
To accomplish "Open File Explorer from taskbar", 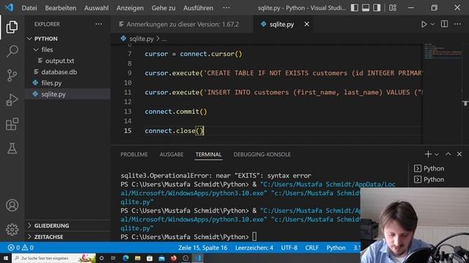I will pyautogui.click(x=138, y=258).
